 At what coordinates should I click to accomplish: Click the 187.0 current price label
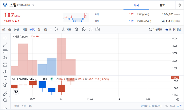[175, 78]
